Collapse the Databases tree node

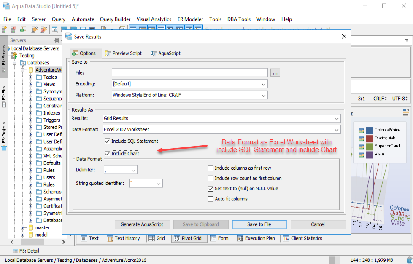[14, 63]
